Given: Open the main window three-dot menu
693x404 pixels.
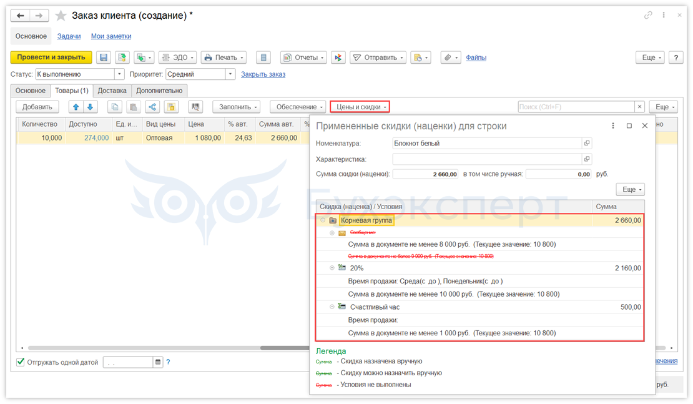Looking at the screenshot, I should [664, 15].
